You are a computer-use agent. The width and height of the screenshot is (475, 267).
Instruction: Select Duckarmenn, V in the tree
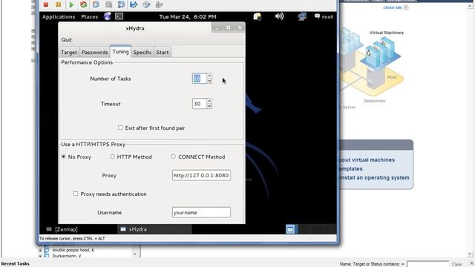pos(67,256)
